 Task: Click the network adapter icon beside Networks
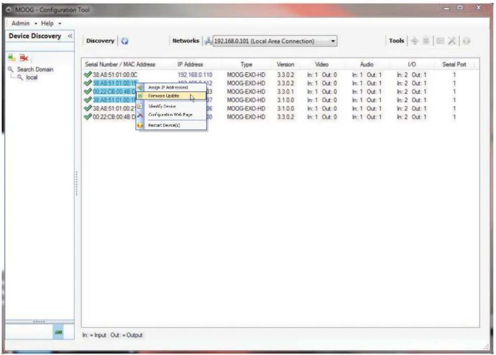point(208,41)
